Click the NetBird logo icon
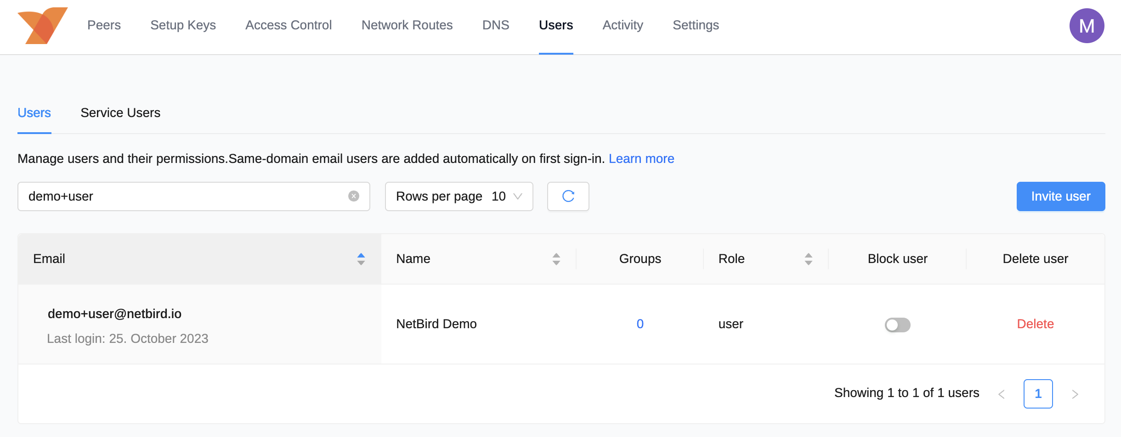This screenshot has width=1121, height=437. pos(42,26)
